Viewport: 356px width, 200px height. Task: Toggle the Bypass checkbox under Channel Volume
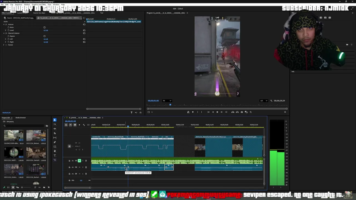click(x=44, y=36)
